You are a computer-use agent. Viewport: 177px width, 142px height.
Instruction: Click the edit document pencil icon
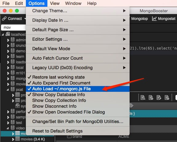(159, 97)
